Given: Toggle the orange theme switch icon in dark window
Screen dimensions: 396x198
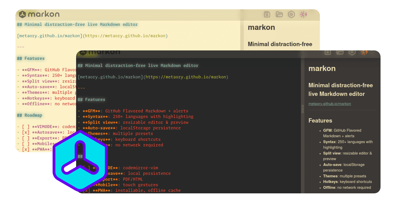Looking at the screenshot, I should coord(364,52).
